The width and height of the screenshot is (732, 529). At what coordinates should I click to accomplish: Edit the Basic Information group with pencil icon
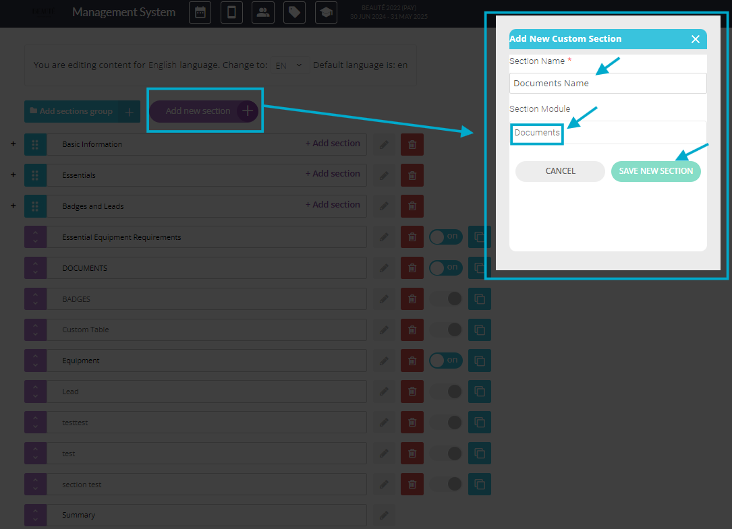(384, 145)
